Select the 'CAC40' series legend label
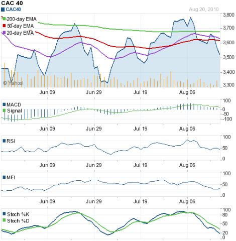 click(x=14, y=10)
